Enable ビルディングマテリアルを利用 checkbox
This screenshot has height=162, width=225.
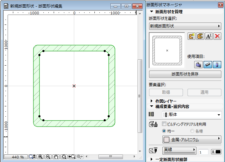pos(164,124)
